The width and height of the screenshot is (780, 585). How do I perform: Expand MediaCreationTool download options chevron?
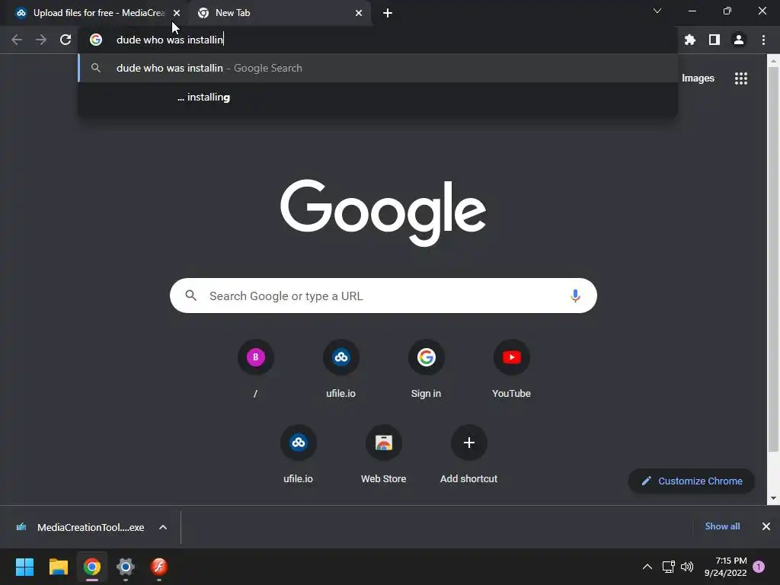pos(163,527)
